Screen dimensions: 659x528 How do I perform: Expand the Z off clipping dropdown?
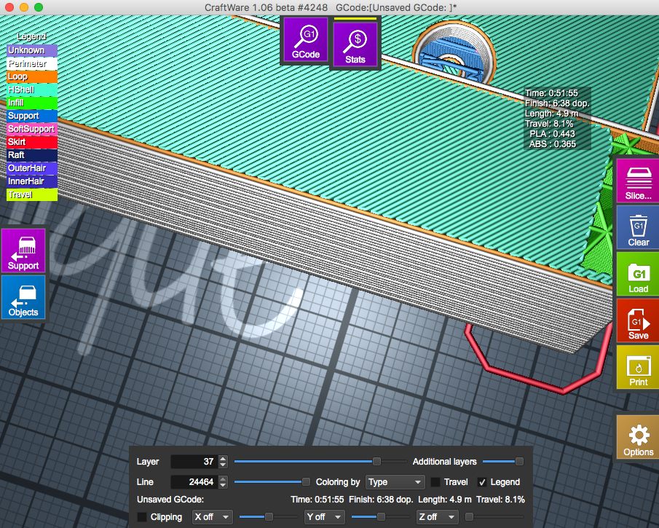coord(437,517)
